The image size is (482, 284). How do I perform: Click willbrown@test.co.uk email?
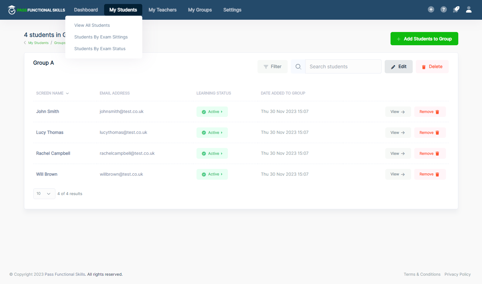(x=121, y=174)
